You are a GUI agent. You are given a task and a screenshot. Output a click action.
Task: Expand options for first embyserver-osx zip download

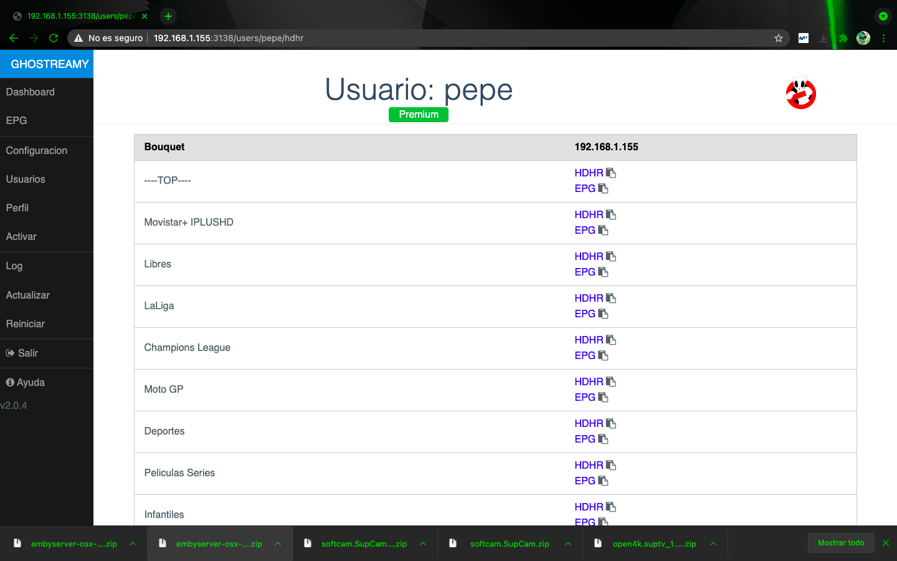tap(133, 544)
